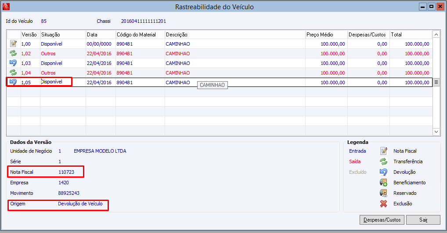
Task: Click the Origem value Devolução de Veículo
Action: tap(80, 204)
